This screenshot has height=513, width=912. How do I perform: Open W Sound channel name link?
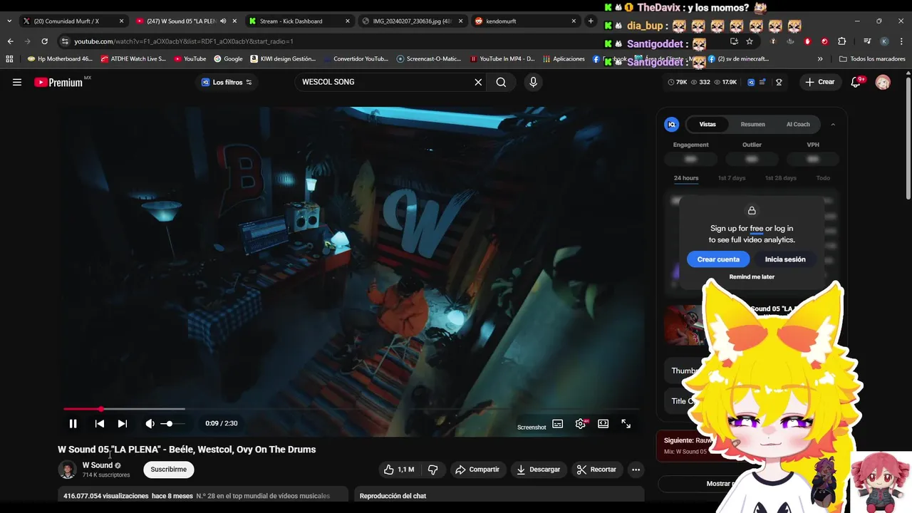[x=98, y=465]
